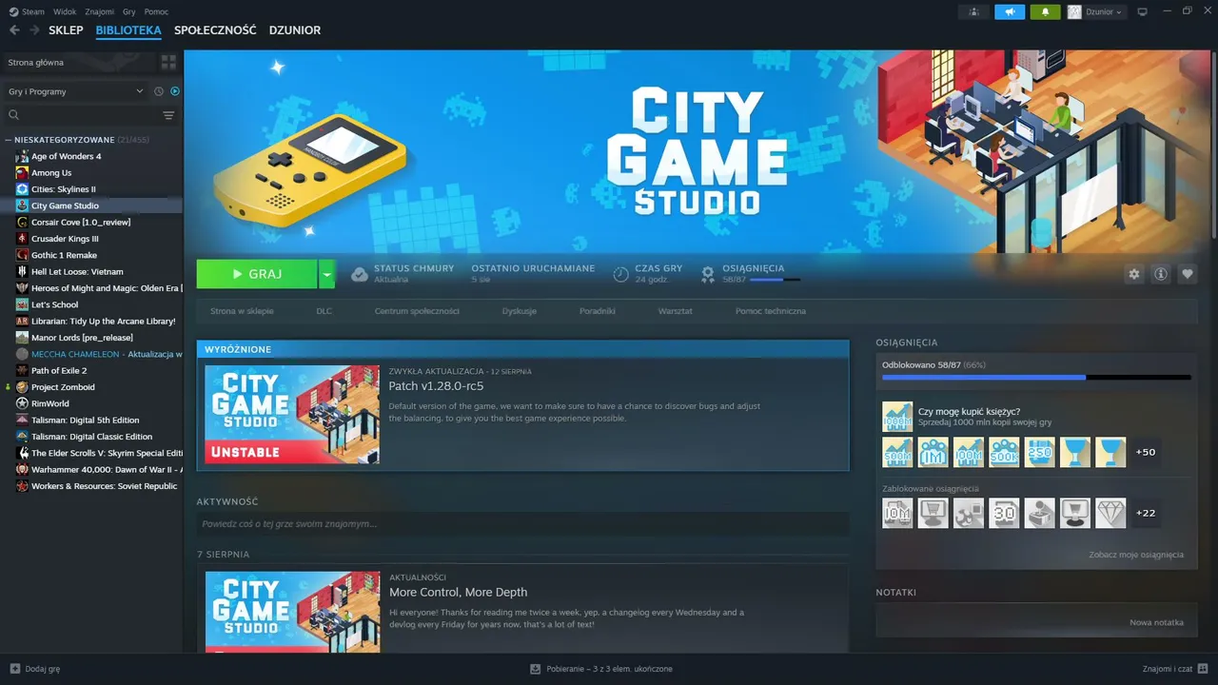Open the blue megaphone announcements button
1218x685 pixels.
1010,11
